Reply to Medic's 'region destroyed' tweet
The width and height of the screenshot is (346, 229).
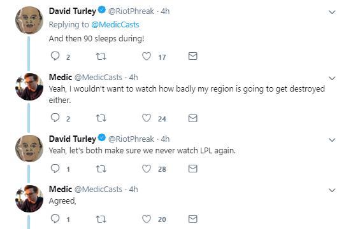pyautogui.click(x=55, y=118)
